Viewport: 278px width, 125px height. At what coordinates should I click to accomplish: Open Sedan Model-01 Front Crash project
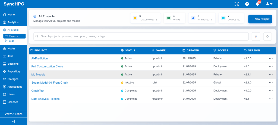tap(50, 83)
